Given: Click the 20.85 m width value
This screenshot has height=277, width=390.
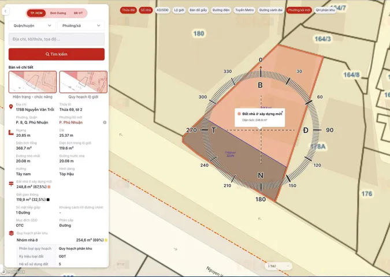Looking at the screenshot, I should tap(23, 136).
